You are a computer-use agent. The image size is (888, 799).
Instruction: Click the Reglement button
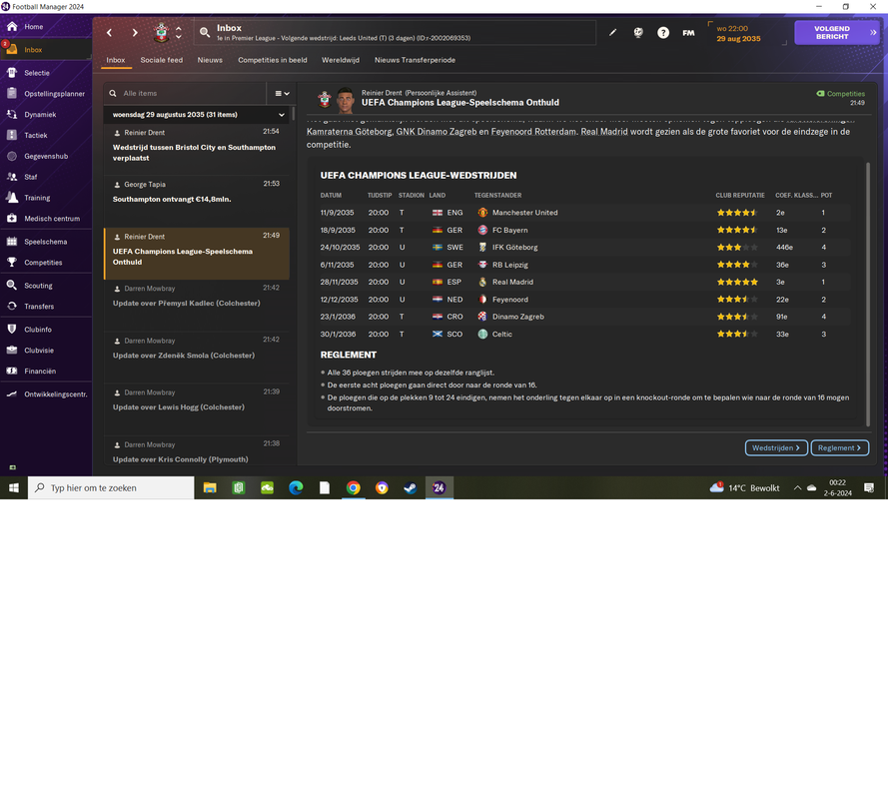[839, 447]
